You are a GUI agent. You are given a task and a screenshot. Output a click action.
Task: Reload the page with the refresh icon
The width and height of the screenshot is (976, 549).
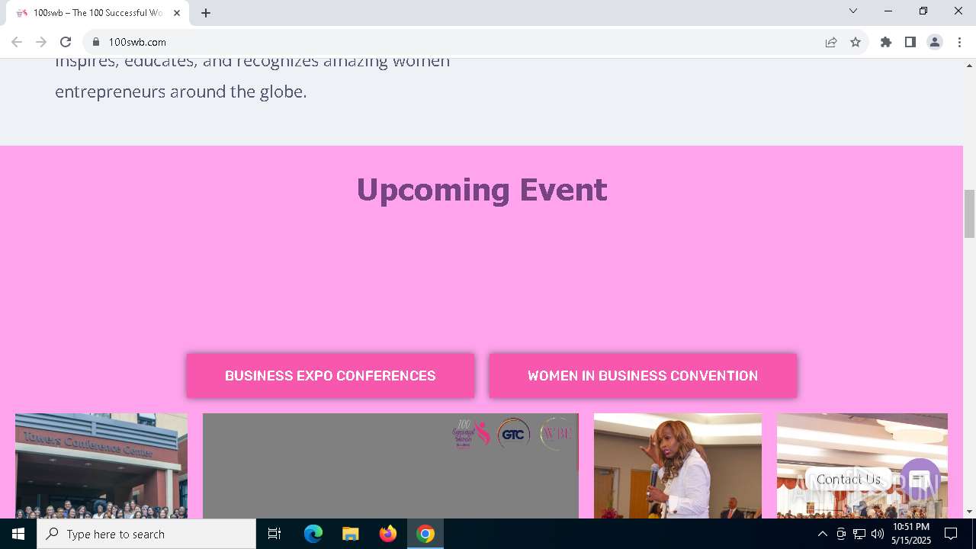(x=66, y=42)
